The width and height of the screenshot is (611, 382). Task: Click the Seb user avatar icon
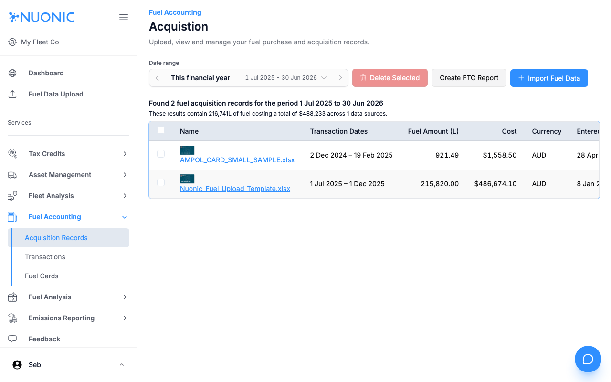click(x=17, y=365)
